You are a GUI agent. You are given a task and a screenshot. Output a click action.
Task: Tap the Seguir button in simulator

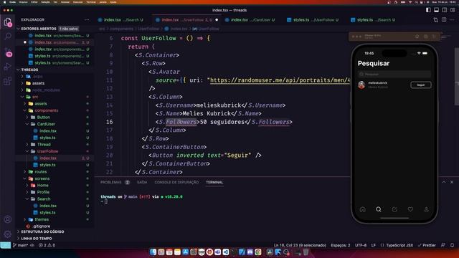coord(421,85)
